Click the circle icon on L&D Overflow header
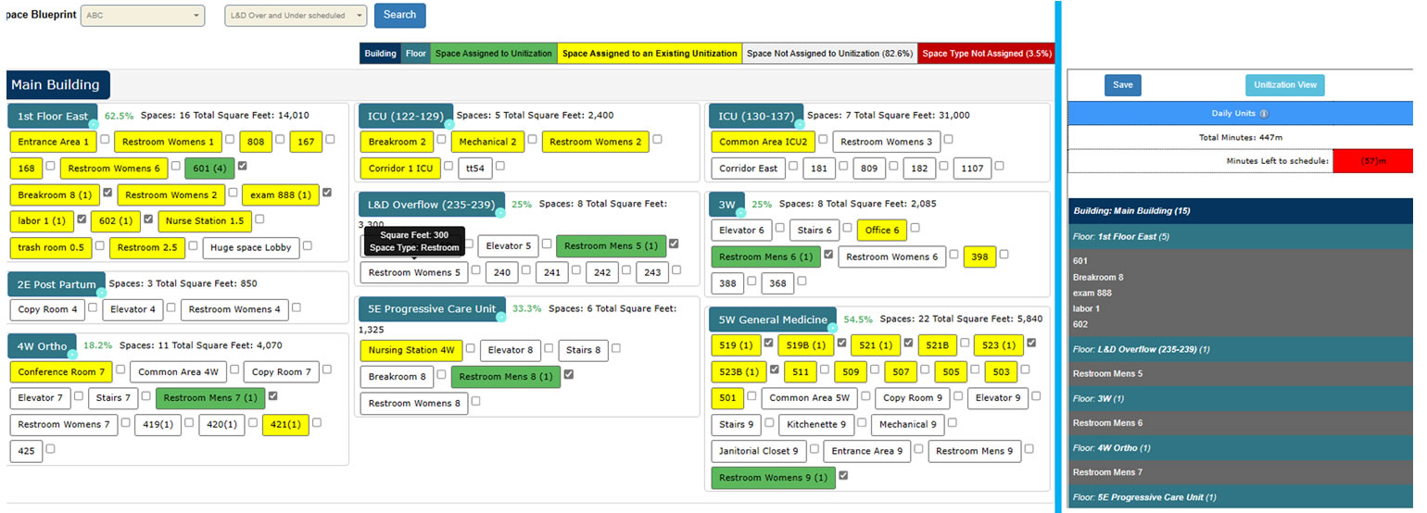The image size is (1427, 513). [500, 212]
